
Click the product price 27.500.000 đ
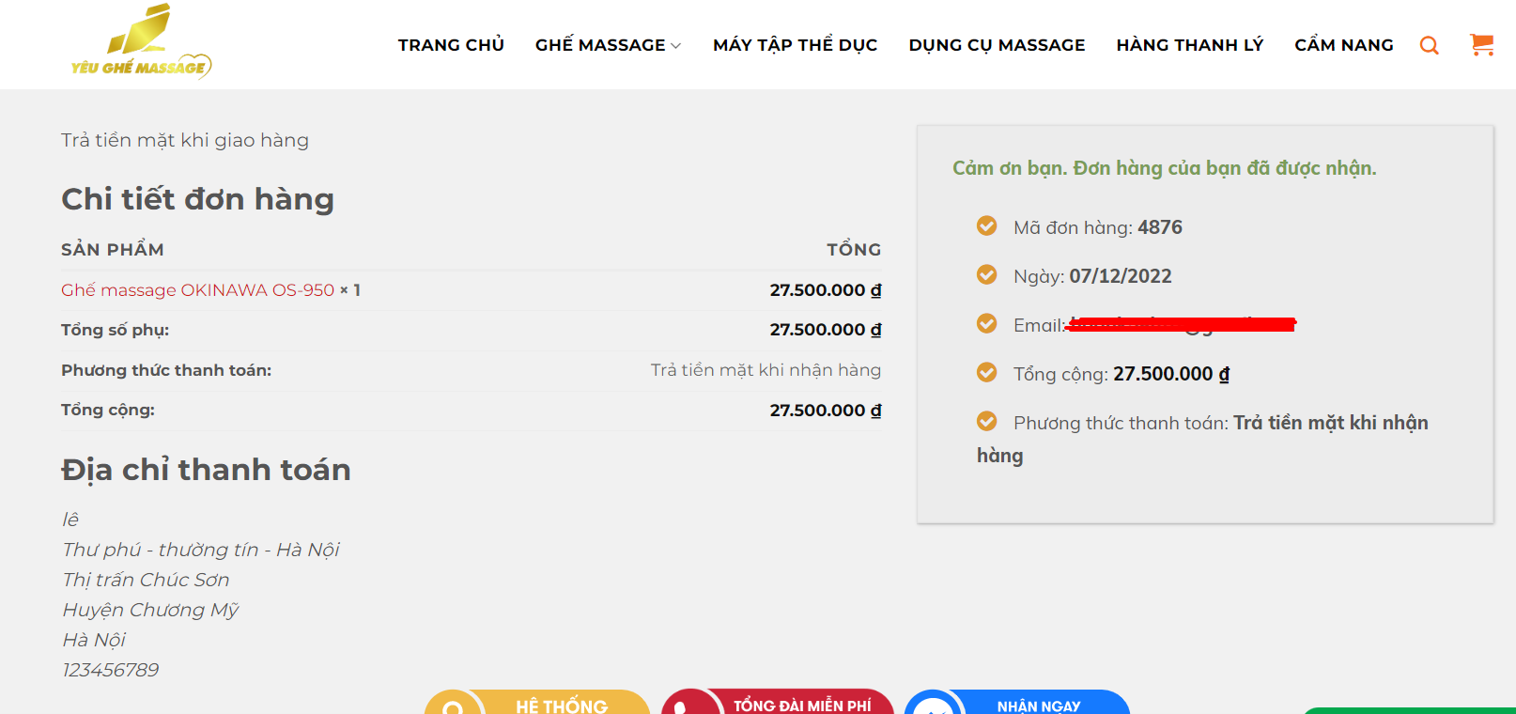pos(826,290)
